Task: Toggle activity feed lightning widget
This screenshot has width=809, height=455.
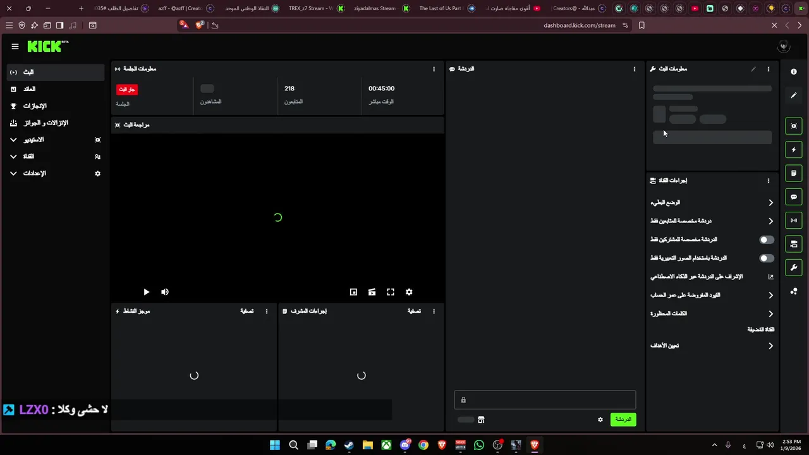Action: (x=794, y=150)
